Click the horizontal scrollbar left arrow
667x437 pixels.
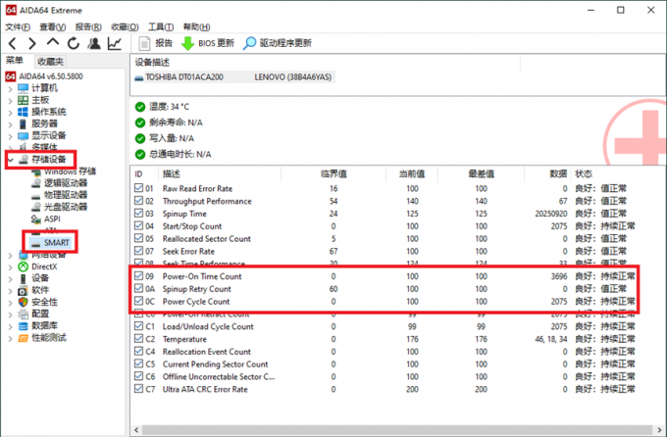coord(136,430)
